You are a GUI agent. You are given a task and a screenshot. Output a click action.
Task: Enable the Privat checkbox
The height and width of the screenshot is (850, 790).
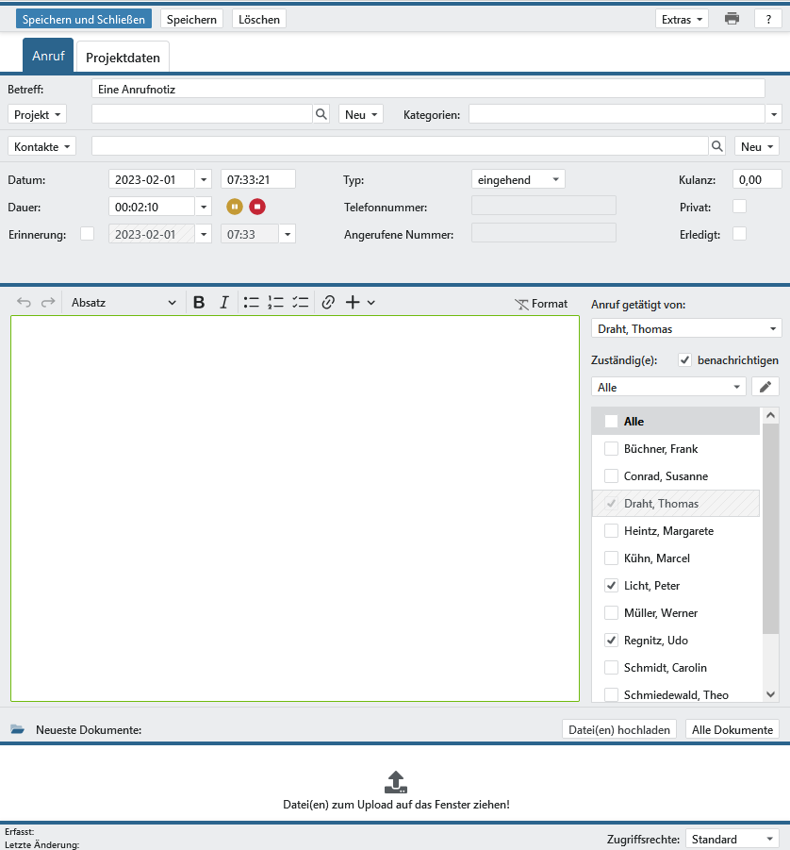pyautogui.click(x=740, y=207)
